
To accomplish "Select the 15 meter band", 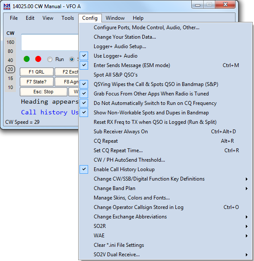I will coord(10,78).
